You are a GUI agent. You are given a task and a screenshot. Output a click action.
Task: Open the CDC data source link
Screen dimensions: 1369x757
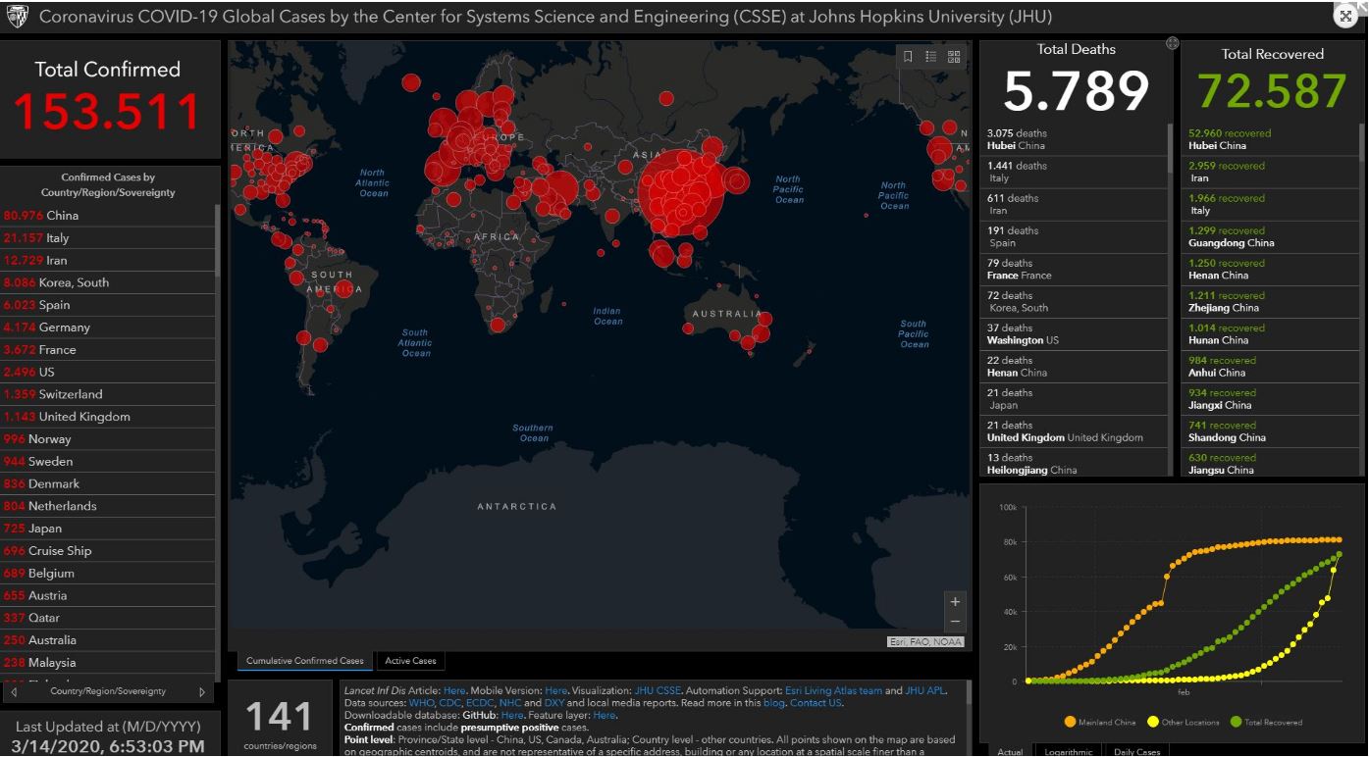[x=449, y=703]
